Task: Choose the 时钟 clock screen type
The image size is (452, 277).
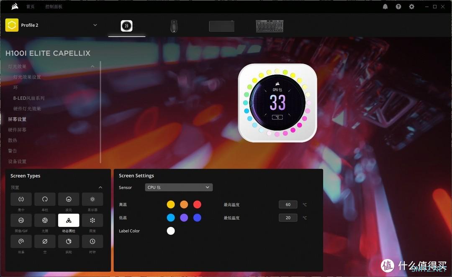Action: 92,241
